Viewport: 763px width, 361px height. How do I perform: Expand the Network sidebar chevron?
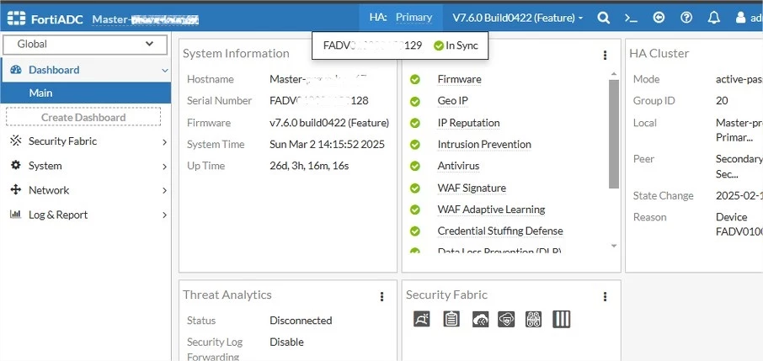[x=164, y=191]
